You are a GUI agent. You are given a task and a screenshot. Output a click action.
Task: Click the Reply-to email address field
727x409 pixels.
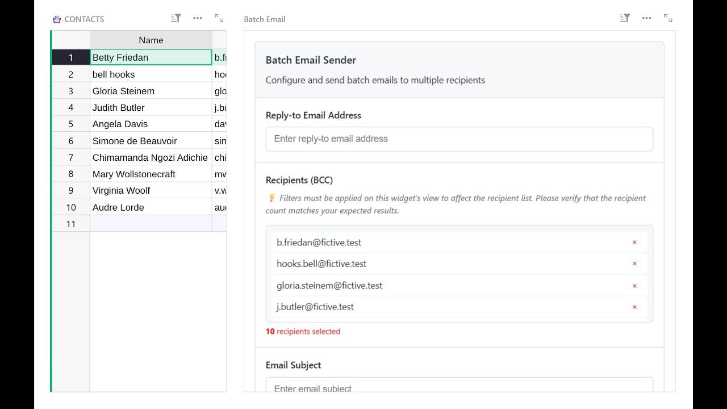click(459, 139)
